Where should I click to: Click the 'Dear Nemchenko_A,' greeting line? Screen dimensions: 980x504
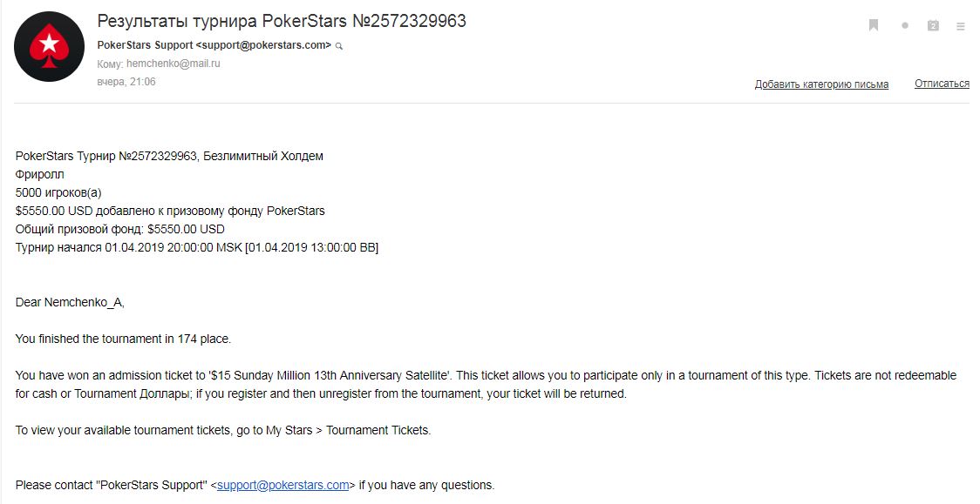pyautogui.click(x=70, y=303)
